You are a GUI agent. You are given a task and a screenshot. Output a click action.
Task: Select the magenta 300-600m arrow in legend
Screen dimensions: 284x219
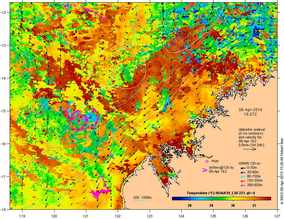[x=243, y=185]
